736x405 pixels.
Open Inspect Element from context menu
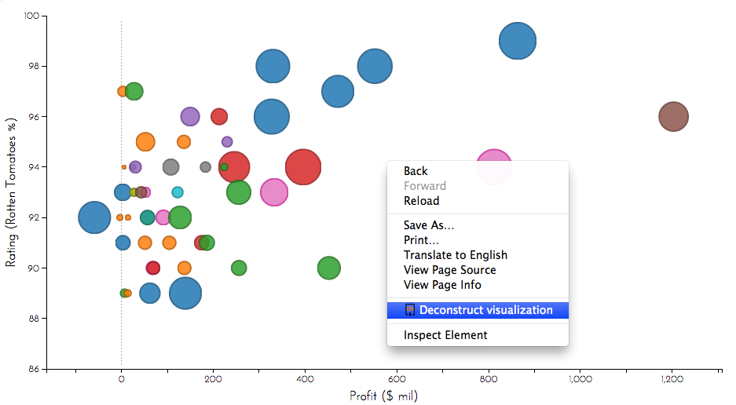[x=445, y=335]
